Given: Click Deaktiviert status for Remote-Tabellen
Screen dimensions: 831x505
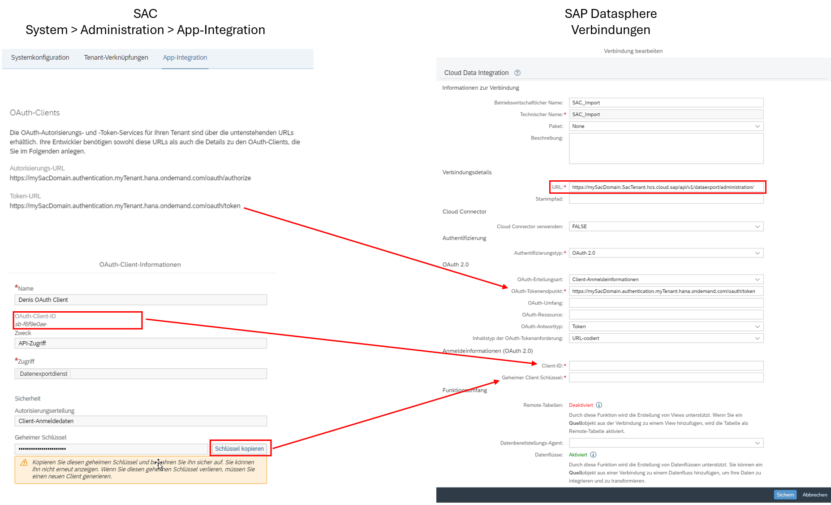Looking at the screenshot, I should tap(581, 405).
